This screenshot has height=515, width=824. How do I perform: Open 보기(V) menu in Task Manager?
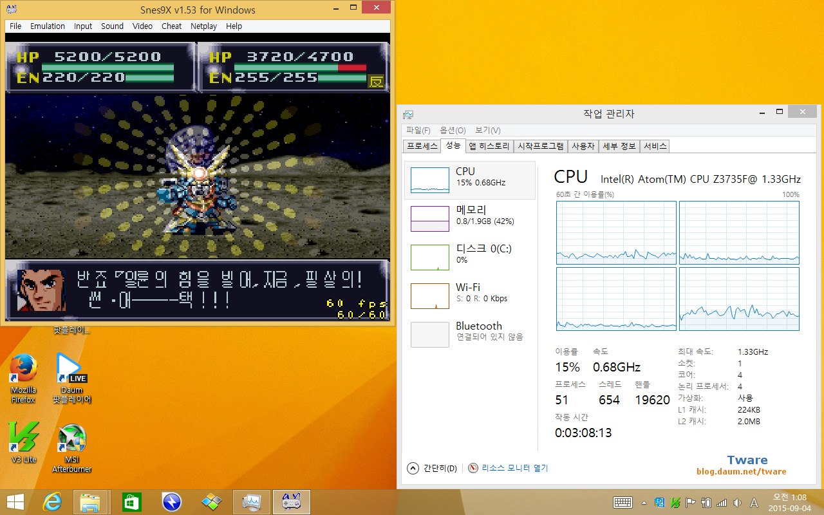click(488, 131)
